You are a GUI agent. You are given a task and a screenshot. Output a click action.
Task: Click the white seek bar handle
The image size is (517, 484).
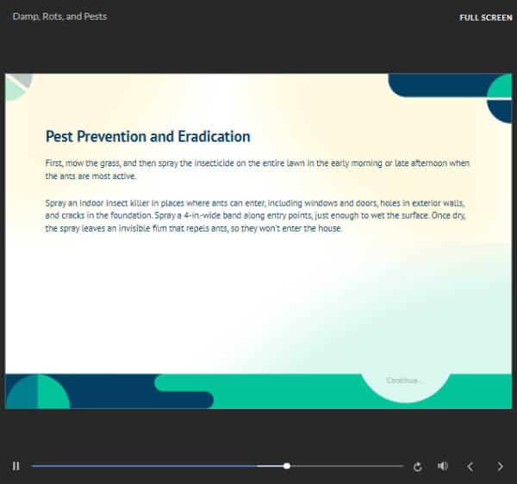287,466
